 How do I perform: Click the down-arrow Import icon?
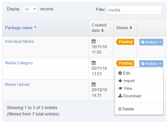[120, 81]
